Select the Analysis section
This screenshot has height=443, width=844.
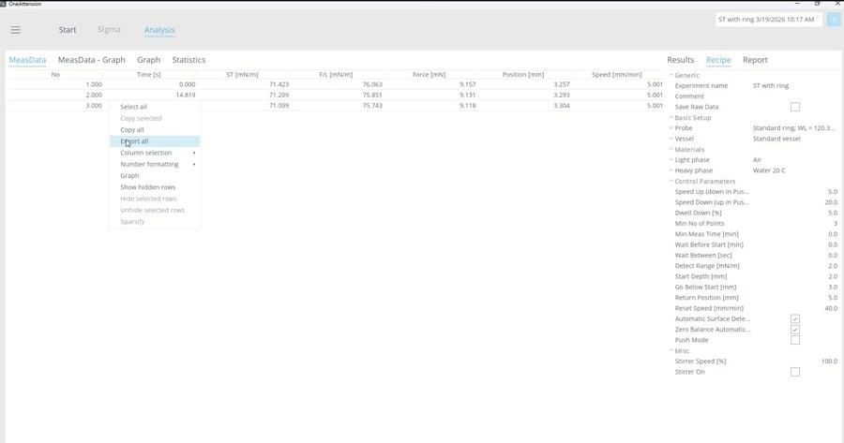point(159,30)
